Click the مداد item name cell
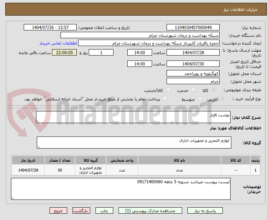The width and height of the screenshot is (267, 220). coord(180,170)
